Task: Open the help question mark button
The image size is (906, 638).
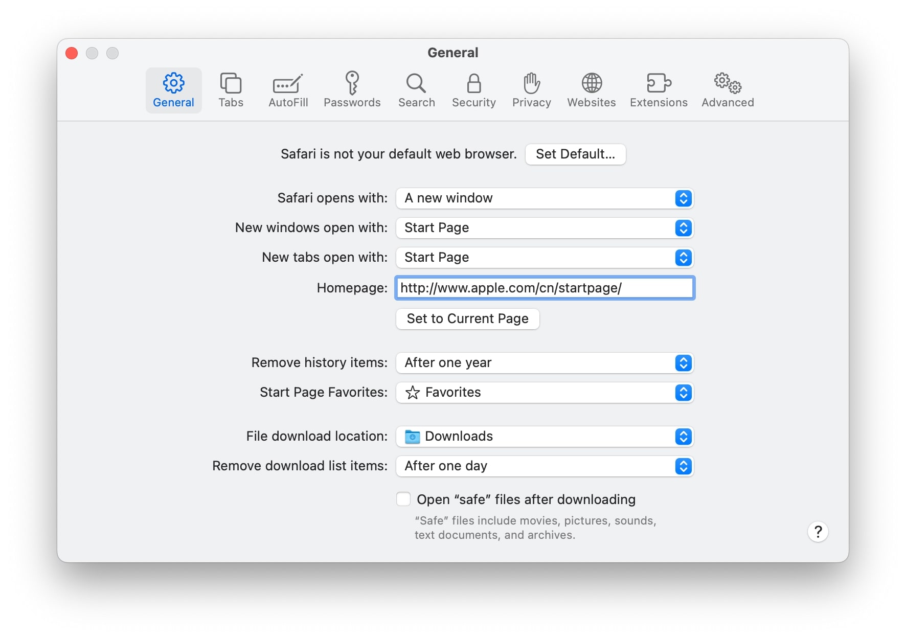Action: pyautogui.click(x=818, y=532)
